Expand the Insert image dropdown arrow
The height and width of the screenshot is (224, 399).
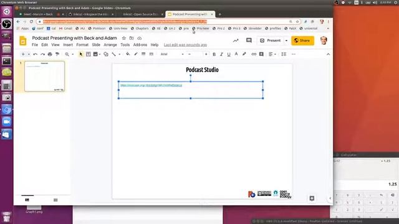pos(100,54)
